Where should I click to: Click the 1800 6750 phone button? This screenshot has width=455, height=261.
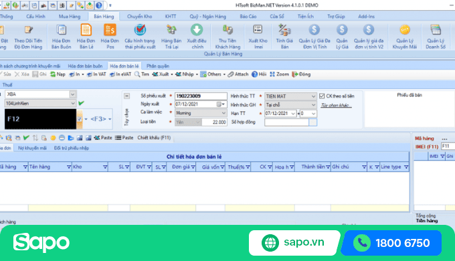point(391,243)
